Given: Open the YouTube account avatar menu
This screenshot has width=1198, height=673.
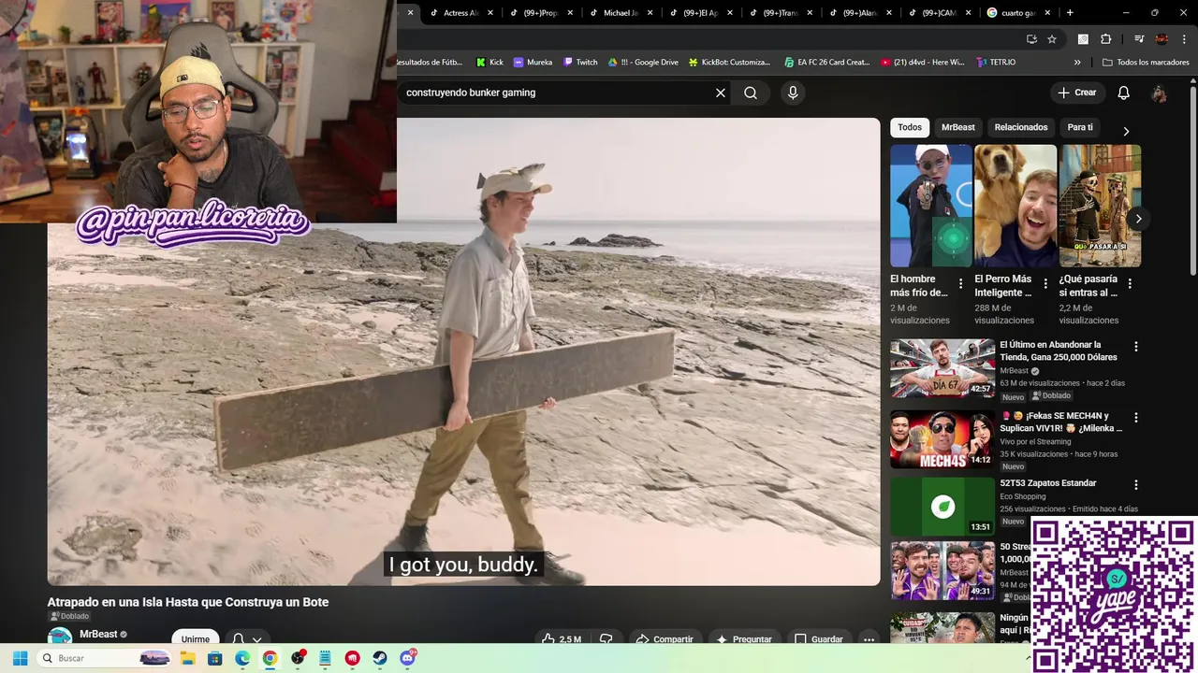Looking at the screenshot, I should [1159, 93].
